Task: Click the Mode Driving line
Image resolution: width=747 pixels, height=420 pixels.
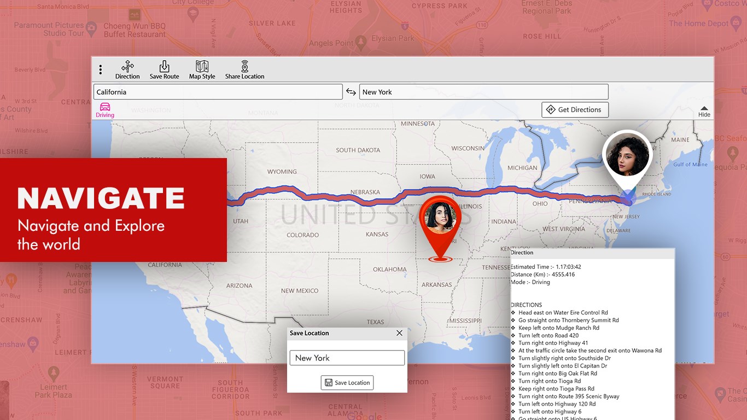Action: pos(530,282)
